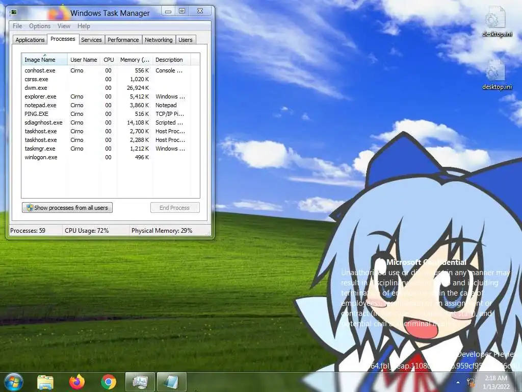Switch to the Applications tab

30,40
